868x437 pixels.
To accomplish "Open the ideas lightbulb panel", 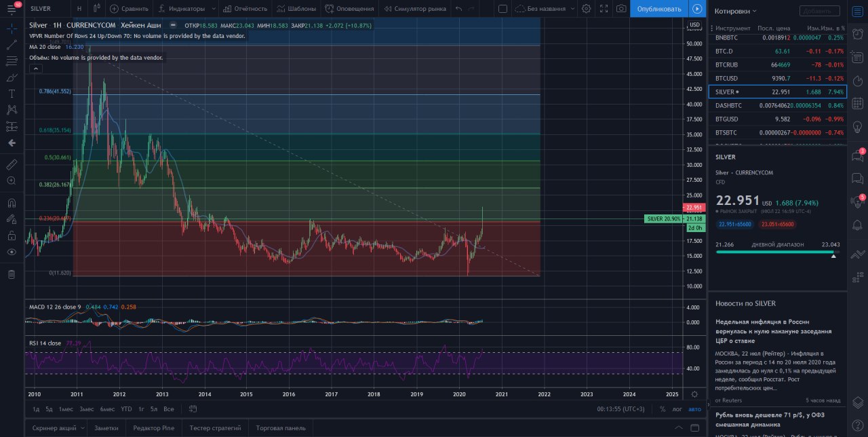I will pyautogui.click(x=857, y=128).
